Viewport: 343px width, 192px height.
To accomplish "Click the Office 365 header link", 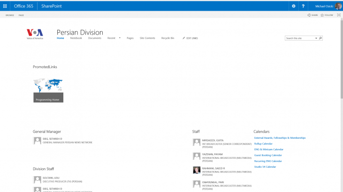I will coord(23,6).
